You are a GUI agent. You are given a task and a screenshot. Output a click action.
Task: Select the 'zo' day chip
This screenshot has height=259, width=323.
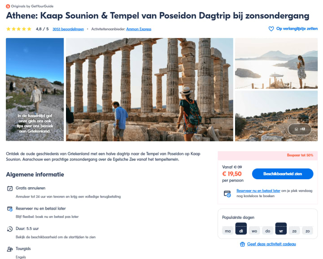(x=308, y=231)
